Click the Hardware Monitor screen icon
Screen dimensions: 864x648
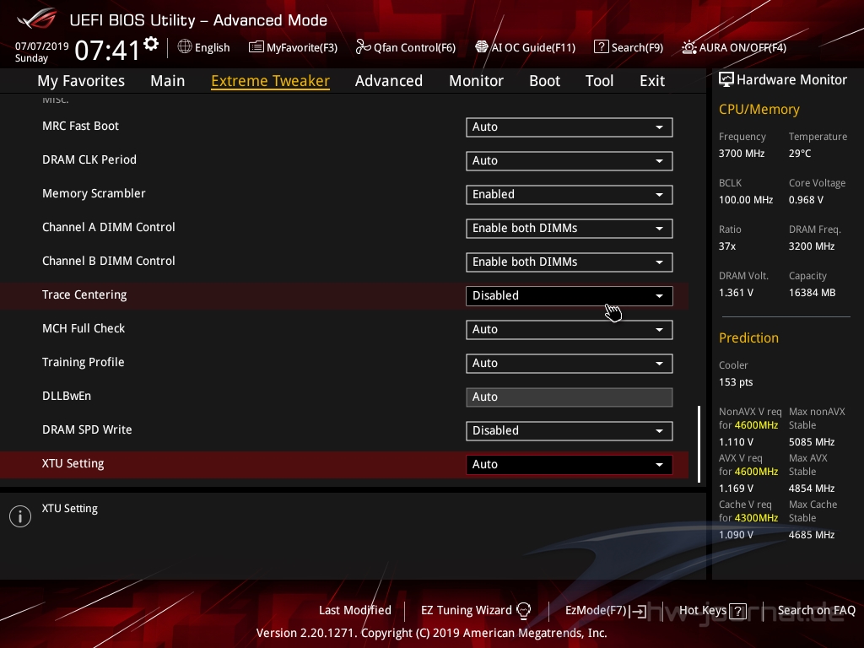pos(726,80)
